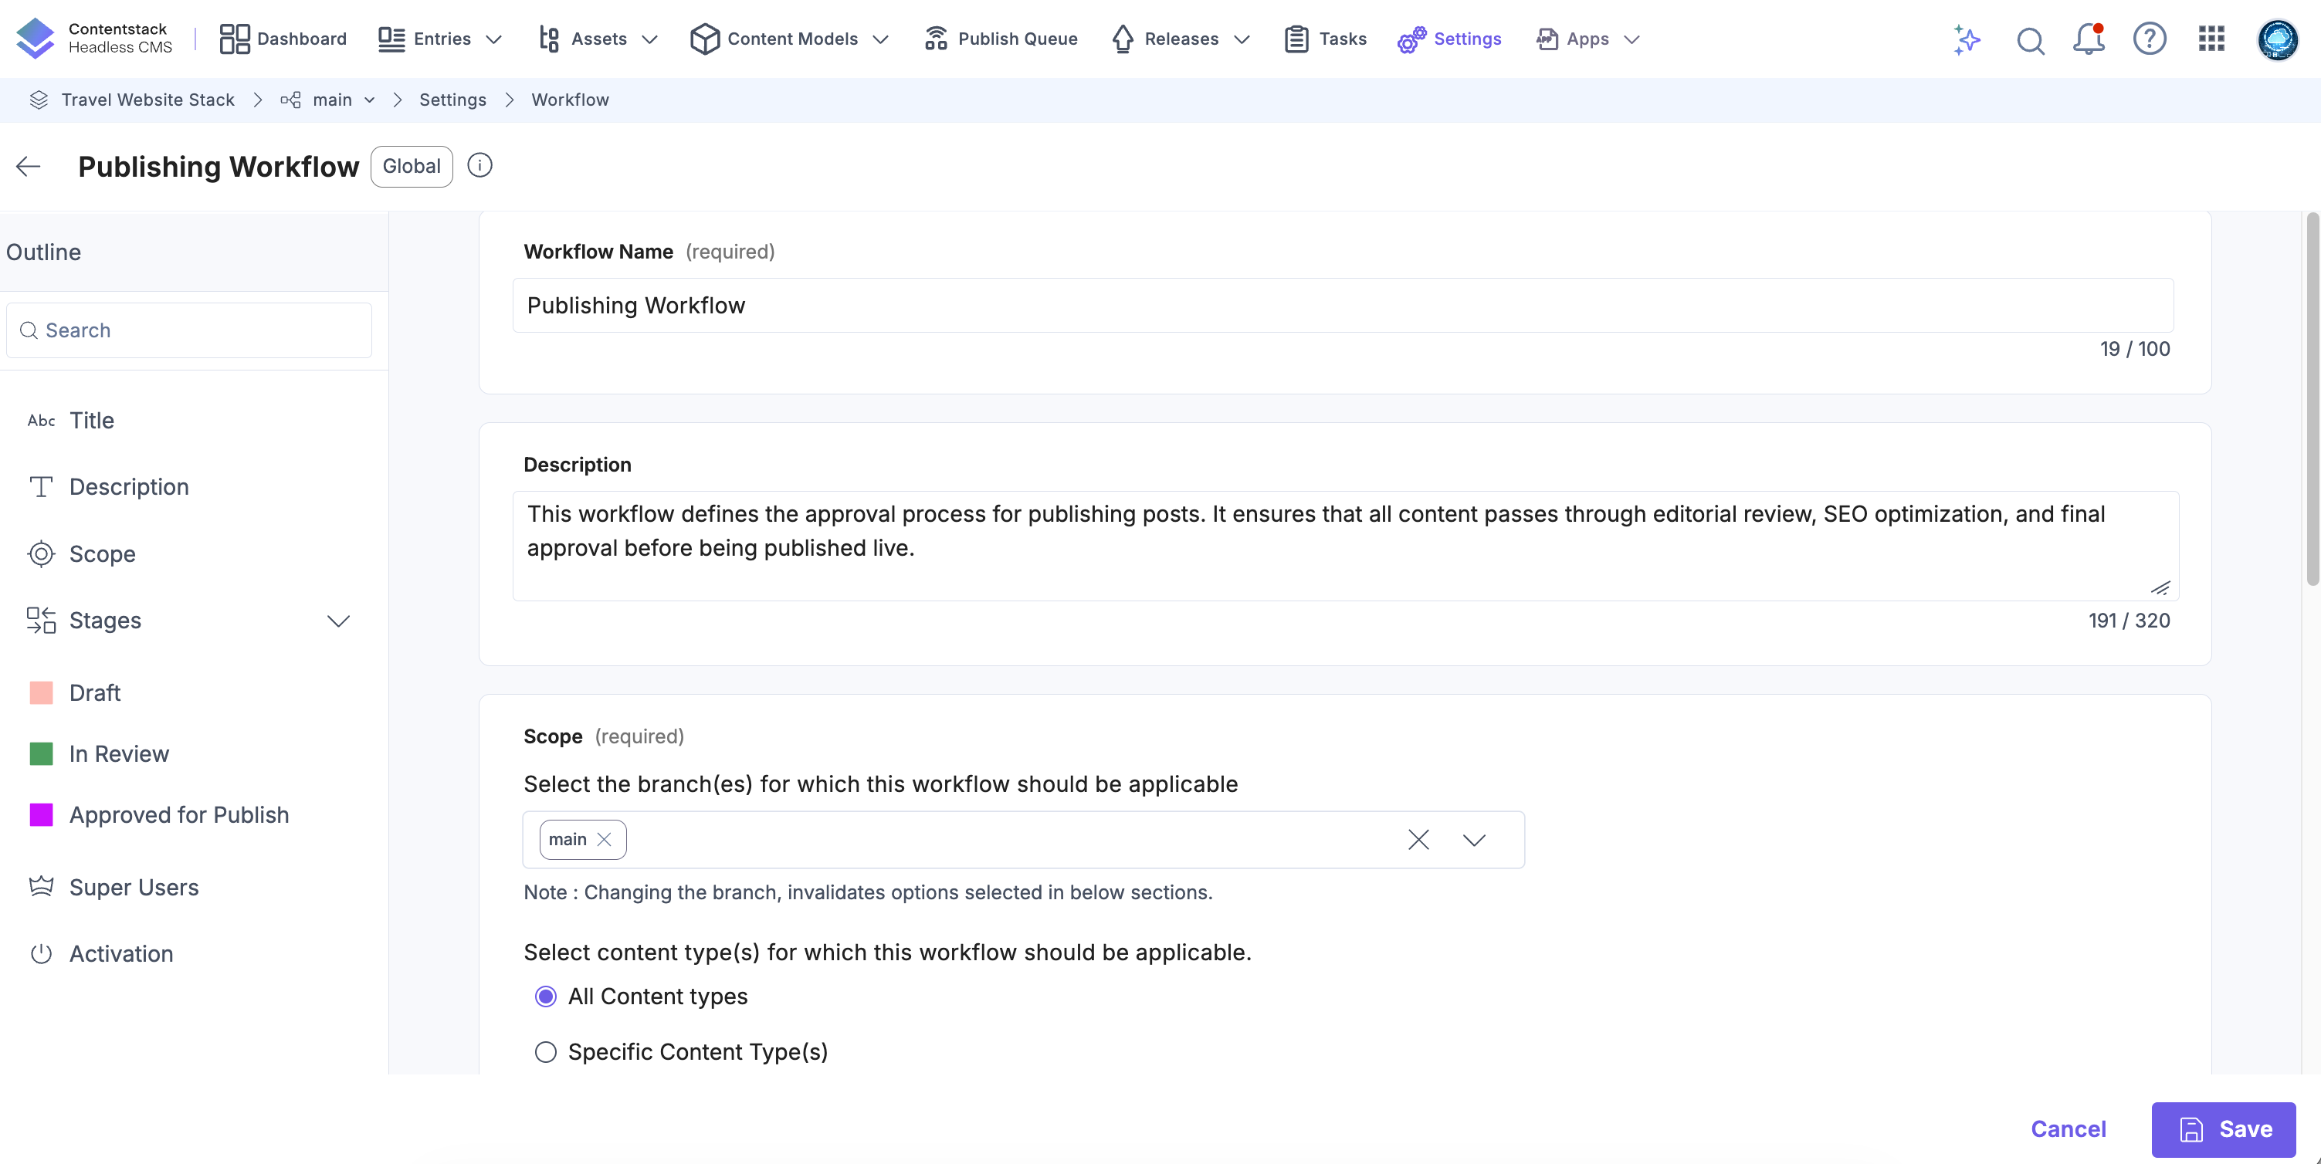Screen dimensions: 2321x1164
Task: Open the search icon in top bar
Action: pos(2031,41)
